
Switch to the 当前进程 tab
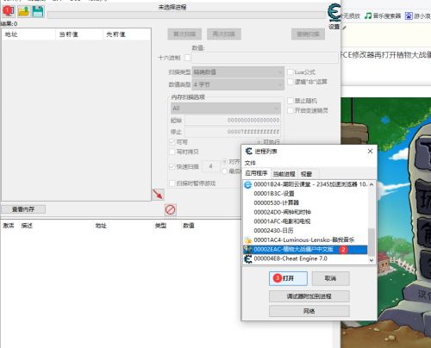[x=284, y=174]
